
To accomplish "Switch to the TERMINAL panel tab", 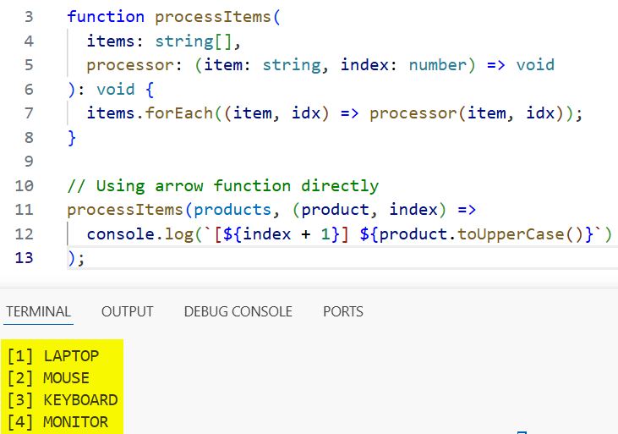I will click(x=38, y=311).
